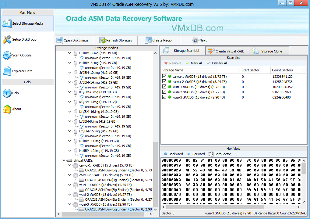Click the Select Storage Media icon

[x=7, y=23]
